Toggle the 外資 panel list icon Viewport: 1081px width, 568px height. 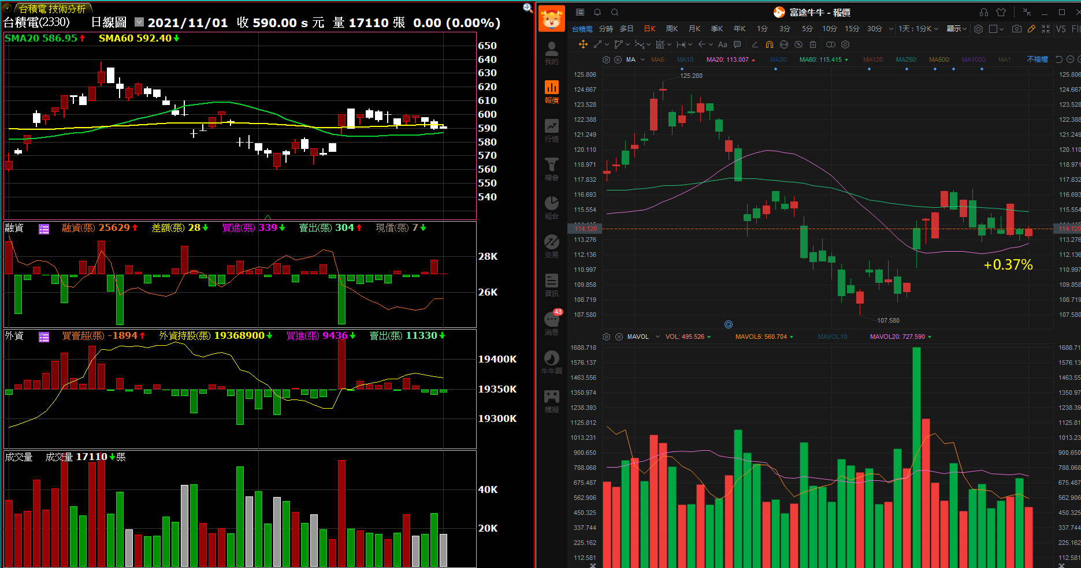pyautogui.click(x=44, y=337)
